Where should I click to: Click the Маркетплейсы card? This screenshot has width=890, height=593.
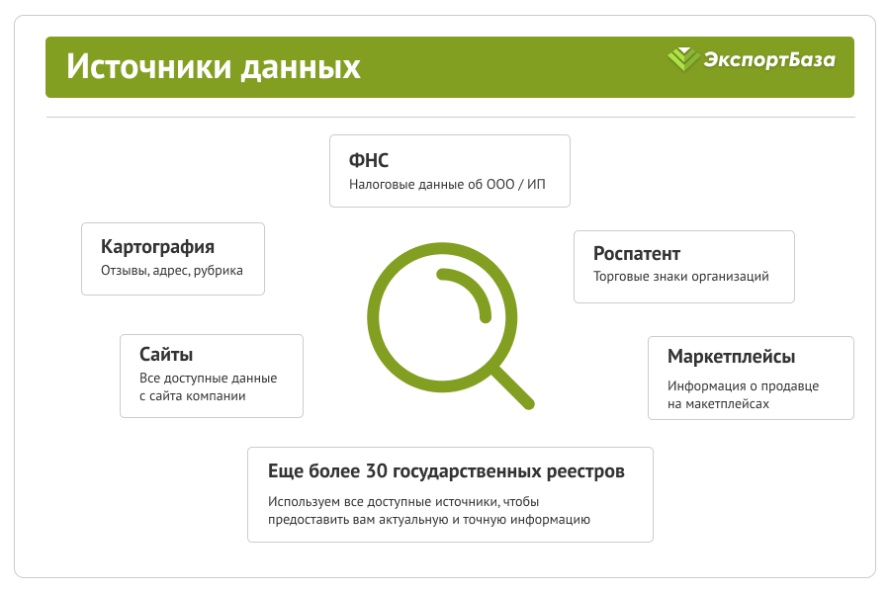751,378
